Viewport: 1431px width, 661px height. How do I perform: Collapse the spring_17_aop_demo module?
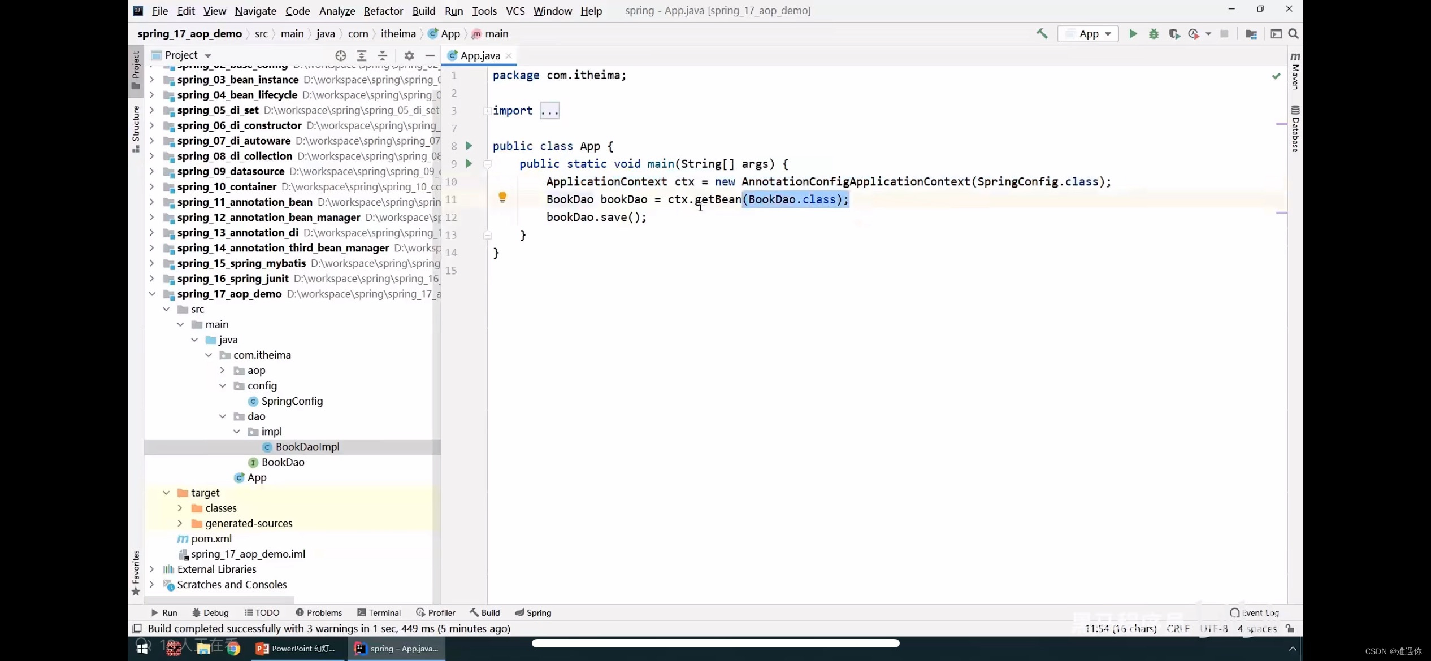152,294
